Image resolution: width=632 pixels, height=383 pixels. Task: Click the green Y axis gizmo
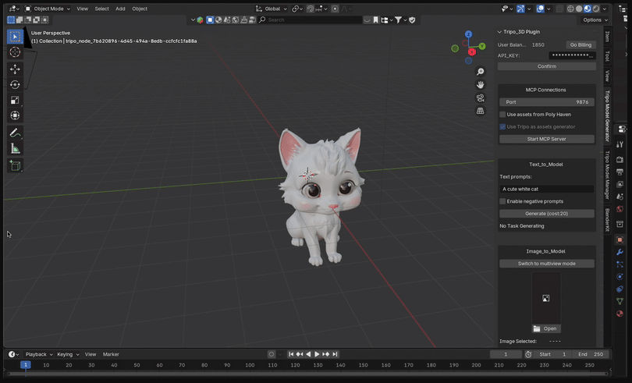click(x=482, y=46)
